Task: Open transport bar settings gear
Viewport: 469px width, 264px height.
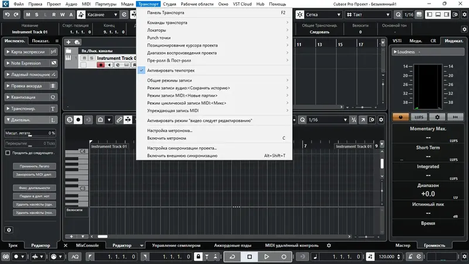Action: click(464, 256)
